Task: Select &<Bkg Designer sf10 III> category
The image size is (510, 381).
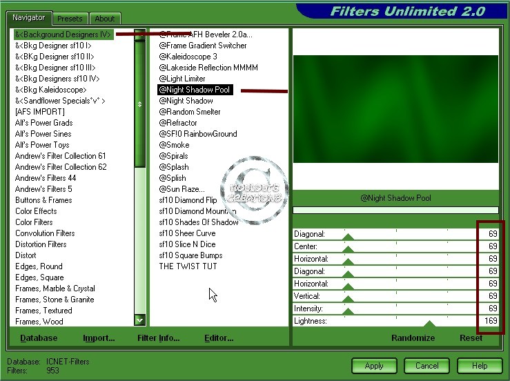Action: point(55,68)
